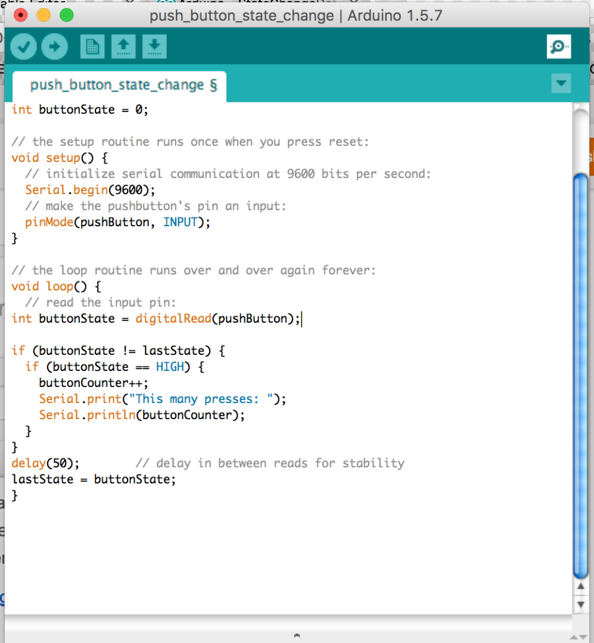Click "Serial.println(buttonCounter);" line
Image resolution: width=594 pixels, height=643 pixels.
click(142, 415)
